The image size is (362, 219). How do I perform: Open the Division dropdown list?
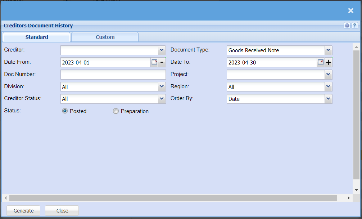tap(162, 86)
